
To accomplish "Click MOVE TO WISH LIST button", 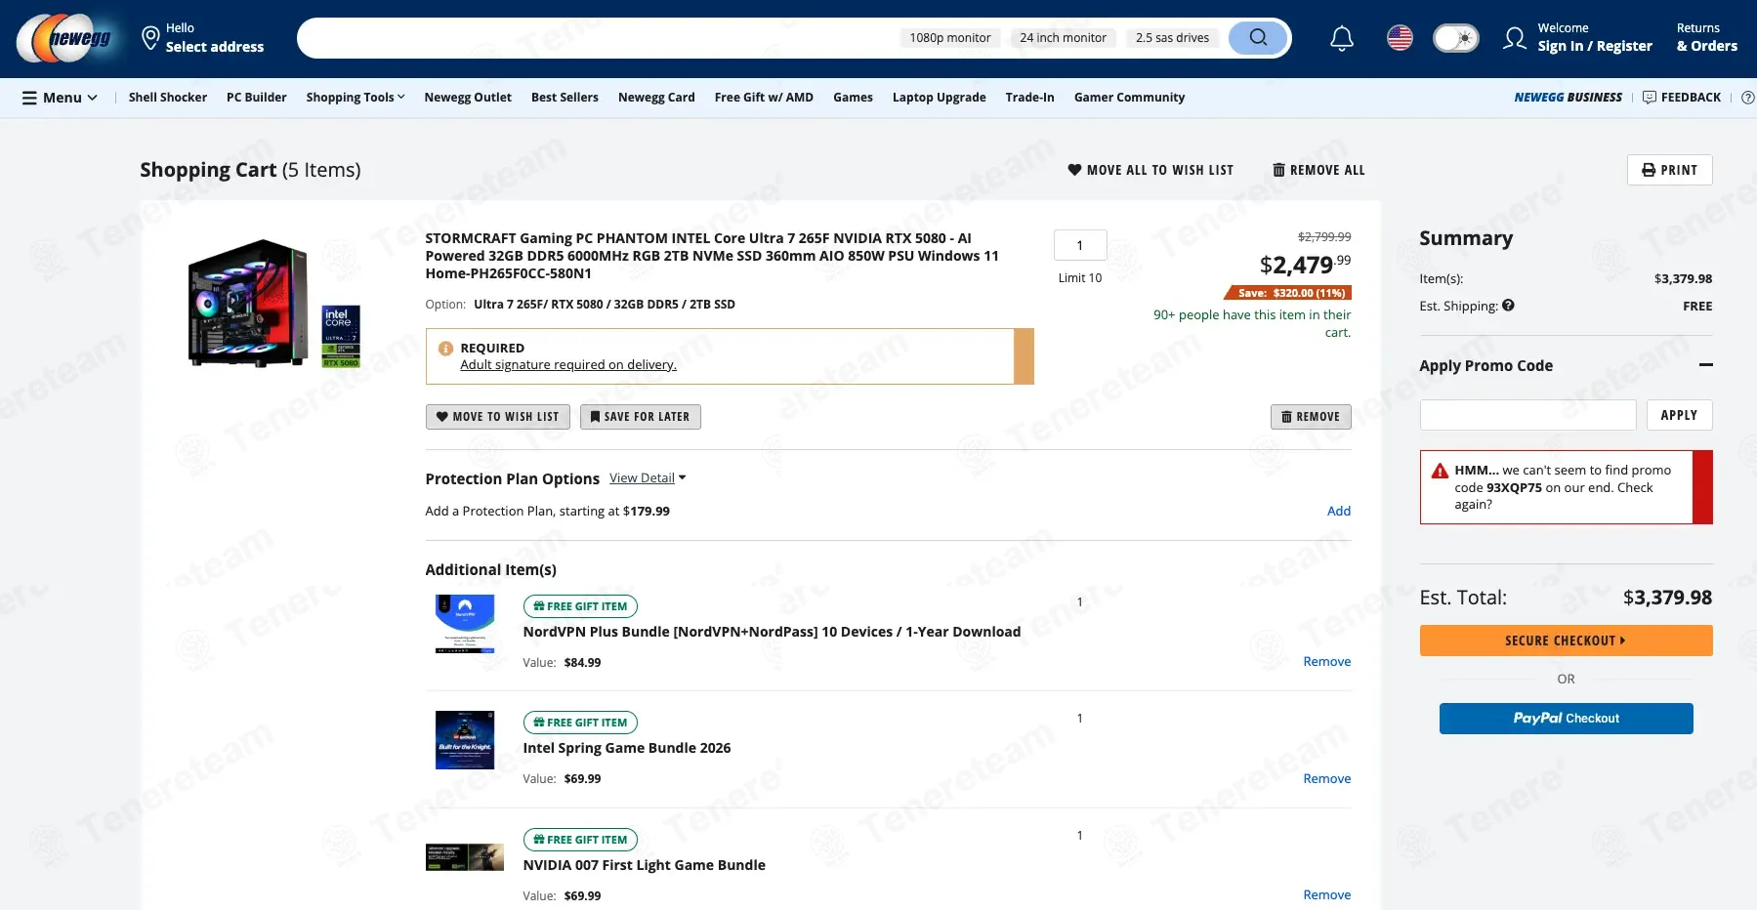I will pos(497,417).
